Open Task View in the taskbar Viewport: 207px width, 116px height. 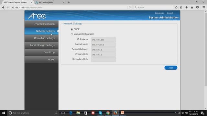pos(63,113)
